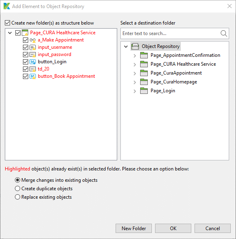Select Replace existing objects option

[x=18, y=197]
